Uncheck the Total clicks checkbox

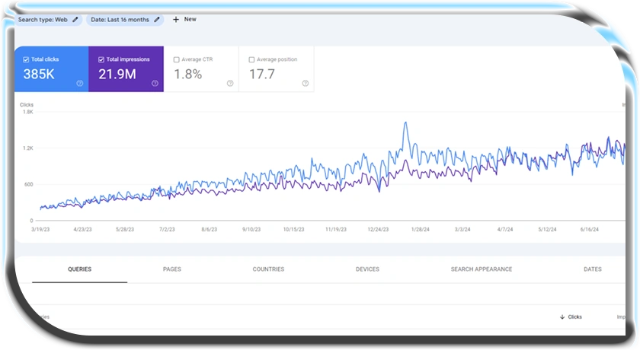[x=26, y=59]
